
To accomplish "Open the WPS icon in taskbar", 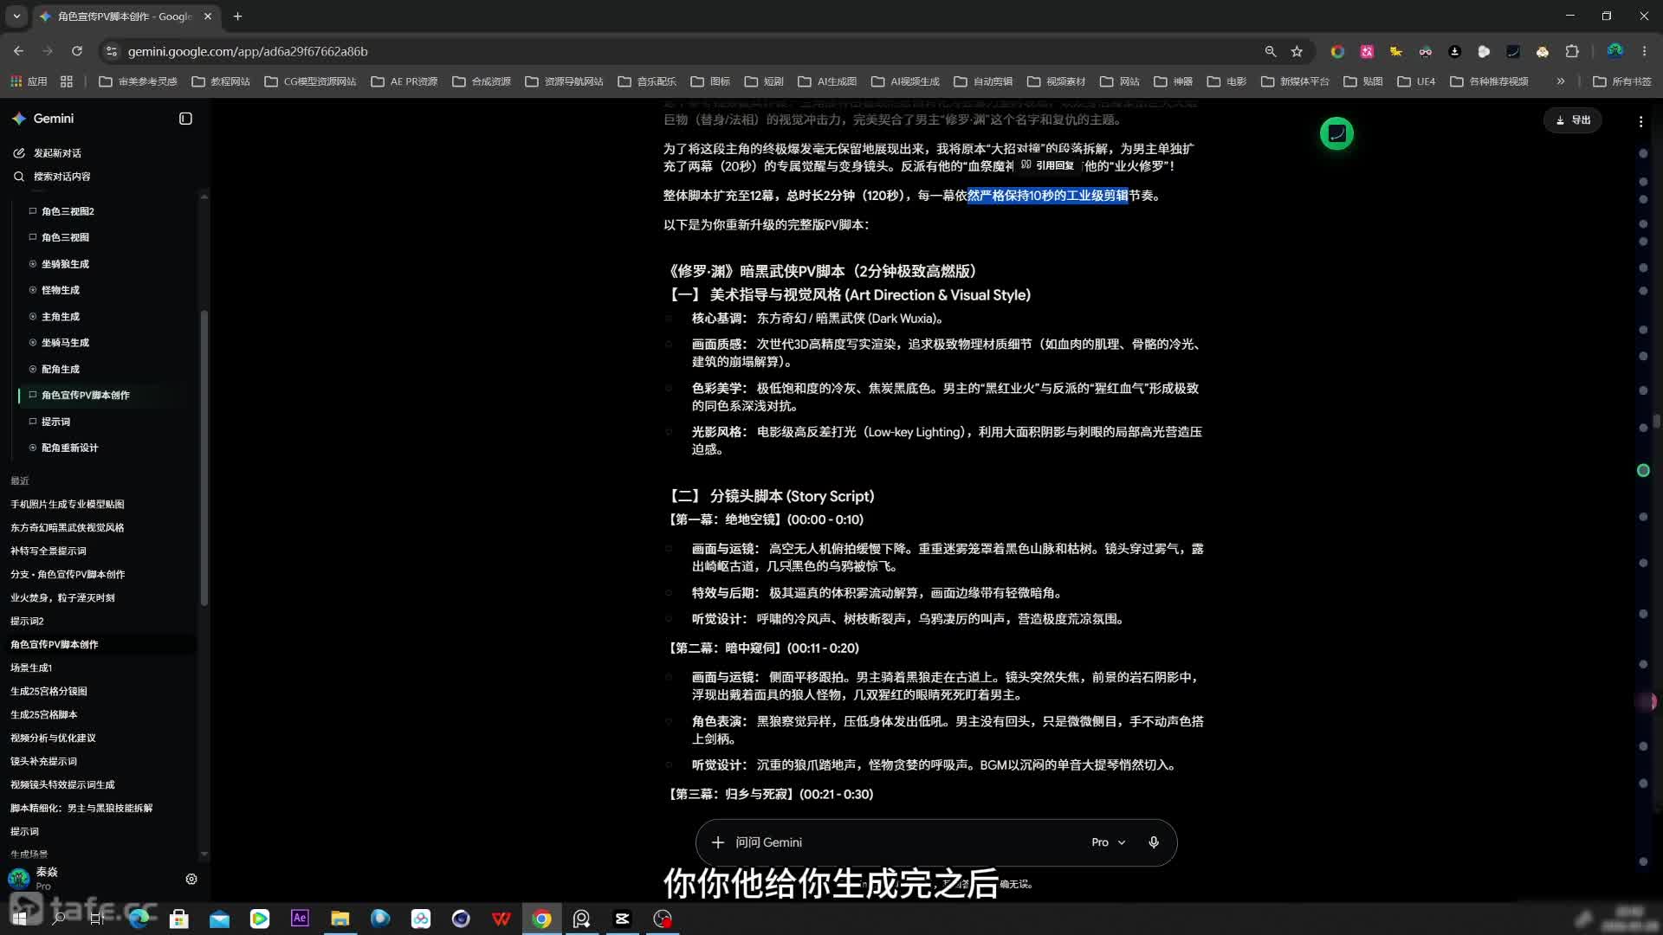I will coord(501,919).
